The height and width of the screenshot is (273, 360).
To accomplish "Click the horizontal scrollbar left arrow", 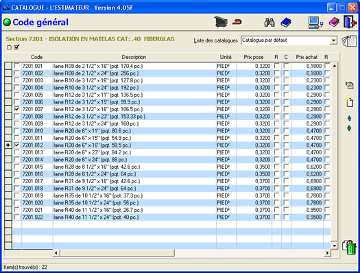I will point(56,253).
